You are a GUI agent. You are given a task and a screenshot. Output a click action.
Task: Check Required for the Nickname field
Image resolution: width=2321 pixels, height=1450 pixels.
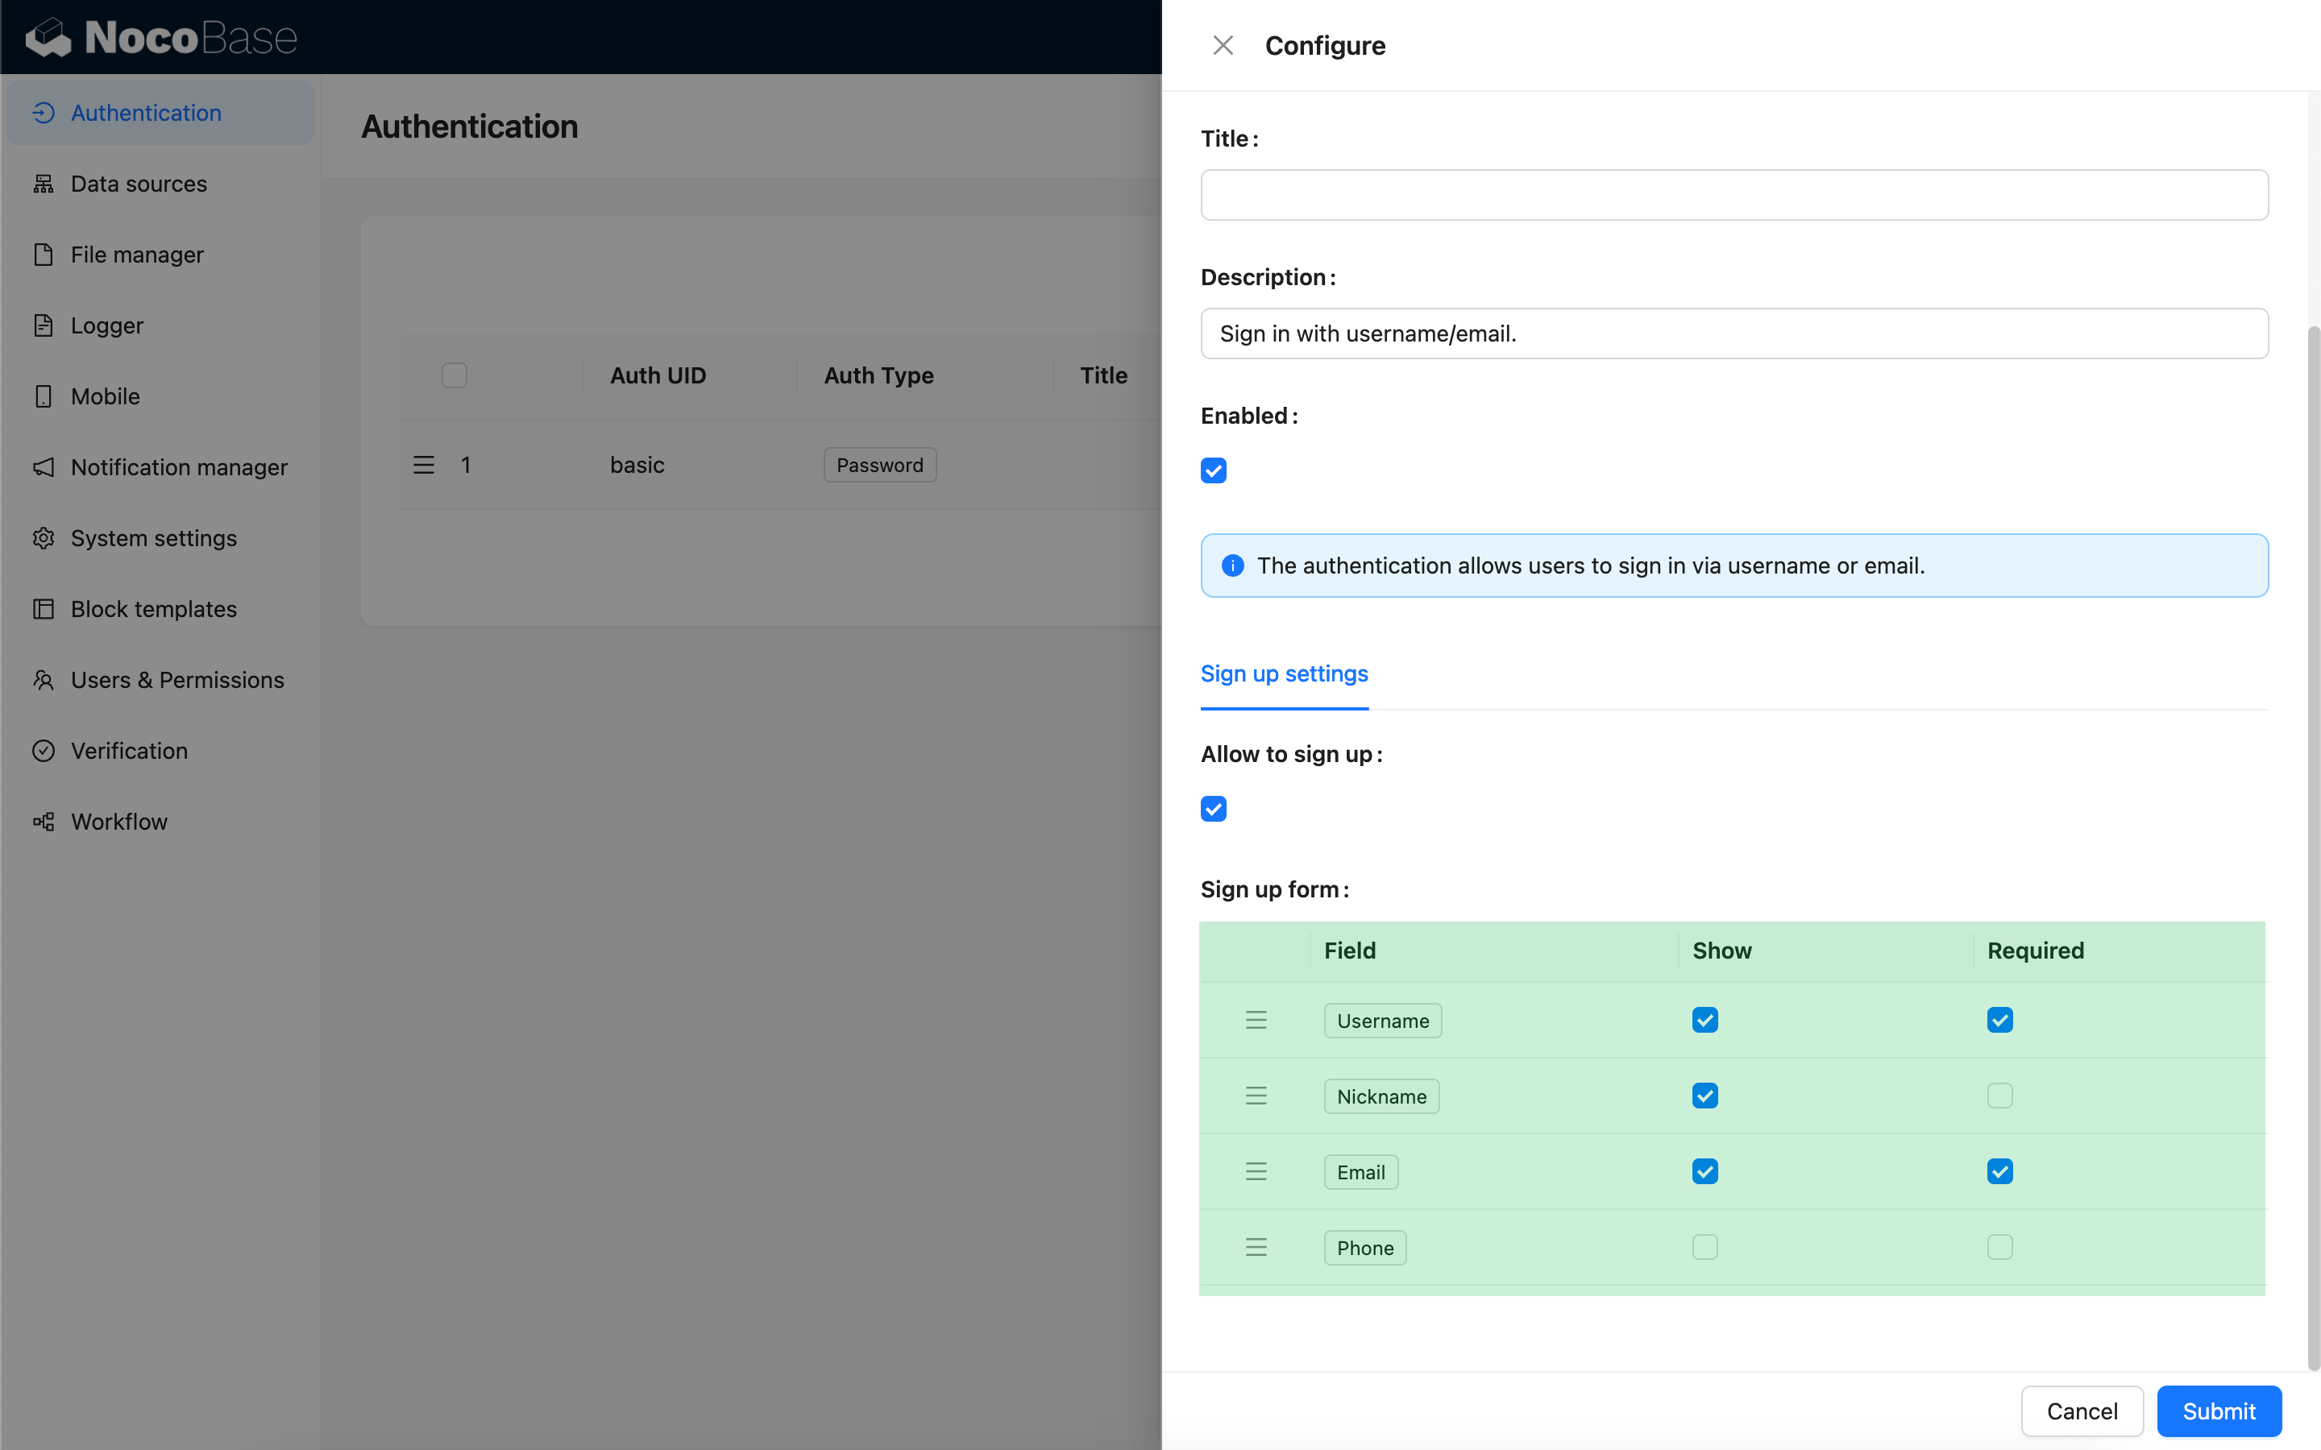pyautogui.click(x=1999, y=1096)
